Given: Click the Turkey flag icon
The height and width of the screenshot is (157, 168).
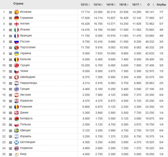Looking at the screenshot, I should pyautogui.click(x=16, y=65).
